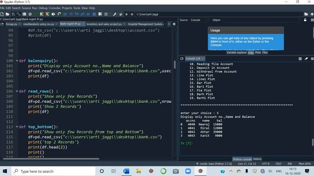This screenshot has width=314, height=176.
Task: Click the UTF-8 encoding status entry
Action: pos(266,164)
